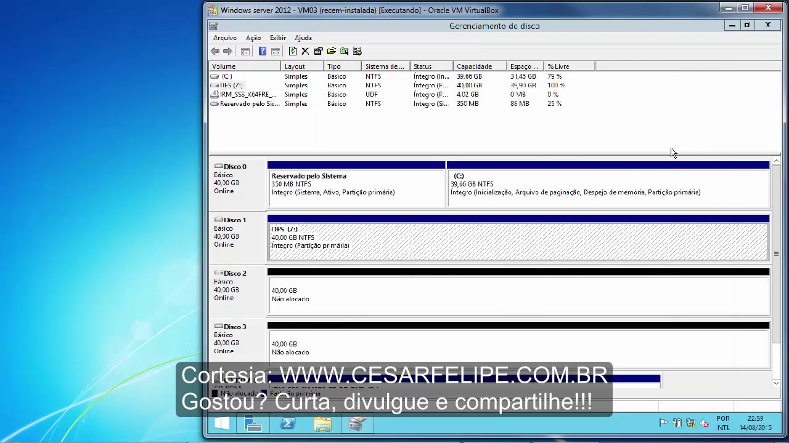
Task: Click the 350 MB capacity cell
Action: [x=467, y=104]
